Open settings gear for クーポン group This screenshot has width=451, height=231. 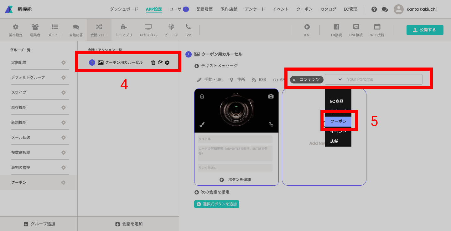[64, 183]
